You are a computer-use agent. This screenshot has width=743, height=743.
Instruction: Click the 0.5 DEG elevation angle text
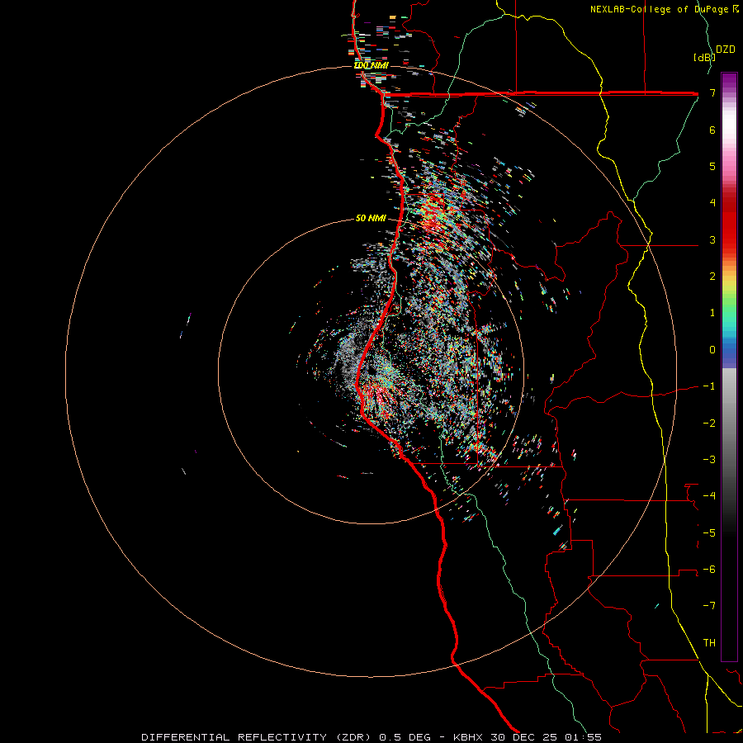pos(405,737)
